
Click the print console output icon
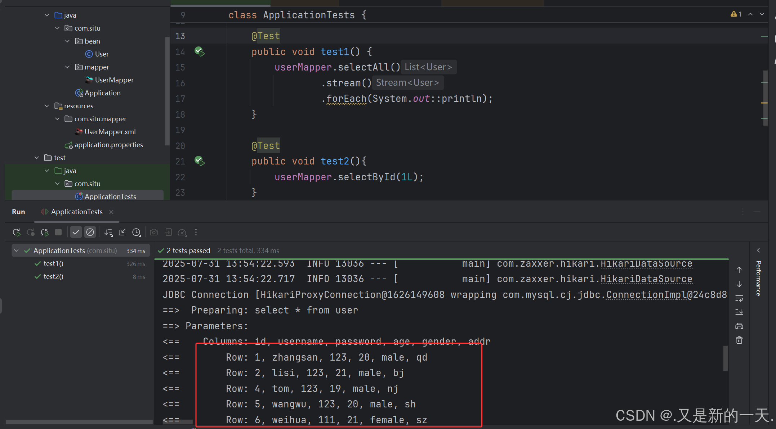click(x=739, y=326)
